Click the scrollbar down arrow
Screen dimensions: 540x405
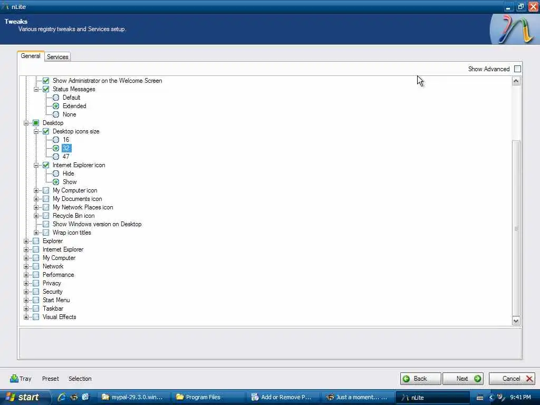[516, 321]
